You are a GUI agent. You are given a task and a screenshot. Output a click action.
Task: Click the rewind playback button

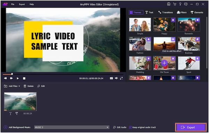tap(5, 78)
